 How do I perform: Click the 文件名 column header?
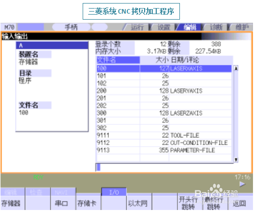(118, 60)
